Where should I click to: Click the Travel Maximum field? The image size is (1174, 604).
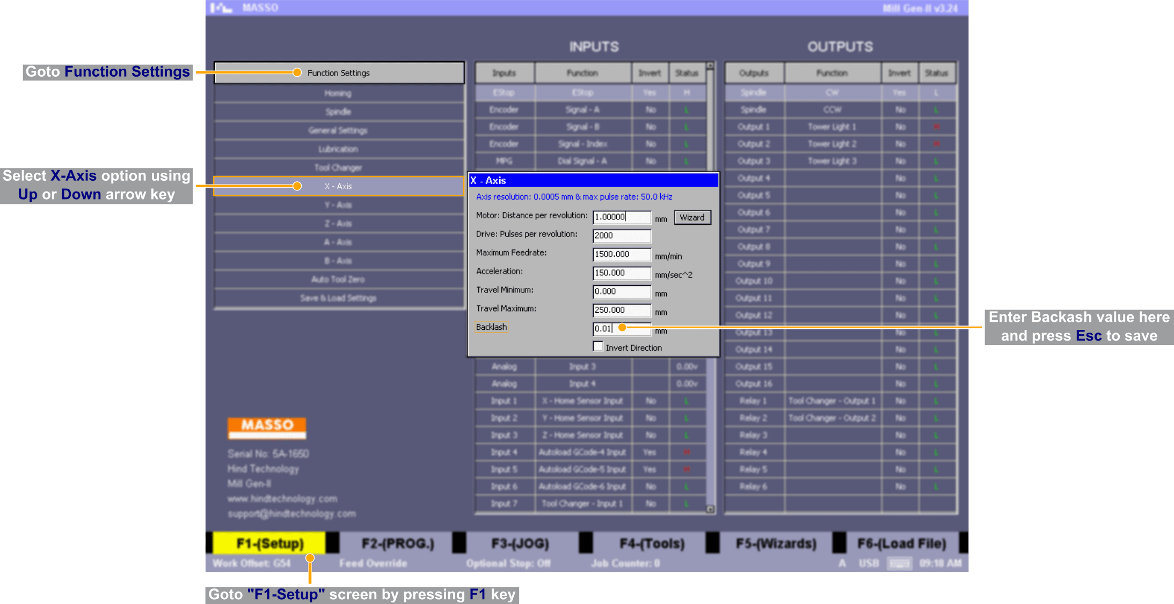pyautogui.click(x=621, y=310)
